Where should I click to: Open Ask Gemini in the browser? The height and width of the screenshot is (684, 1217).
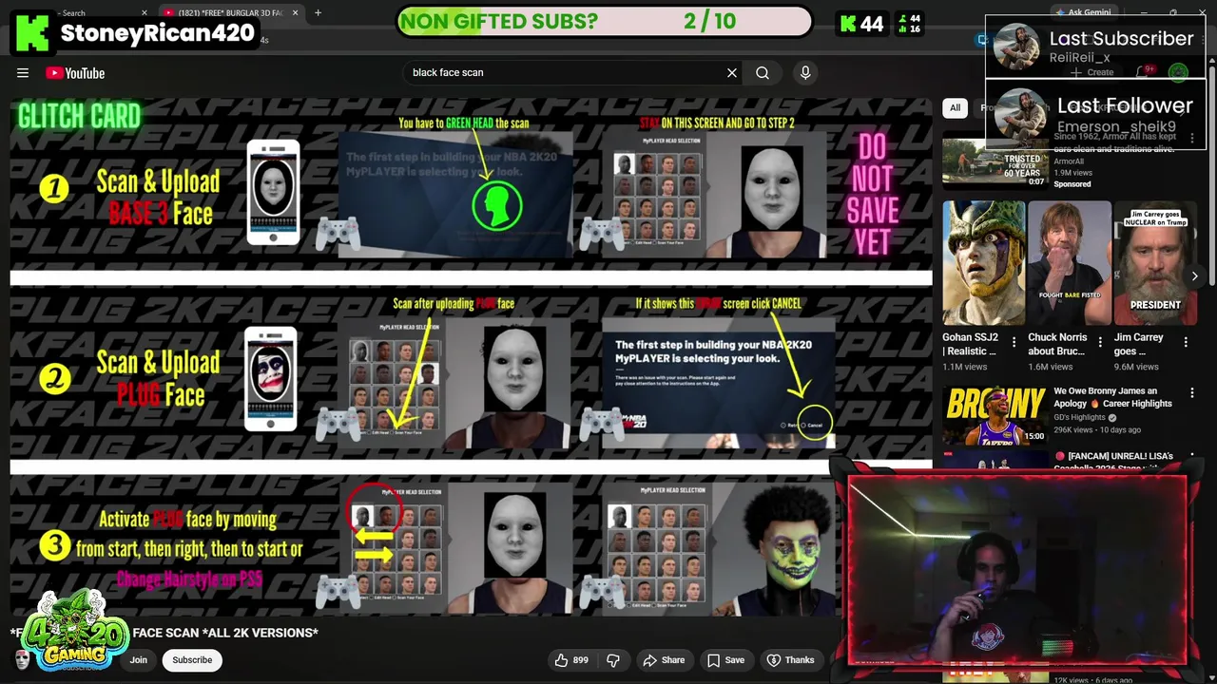pyautogui.click(x=1082, y=12)
